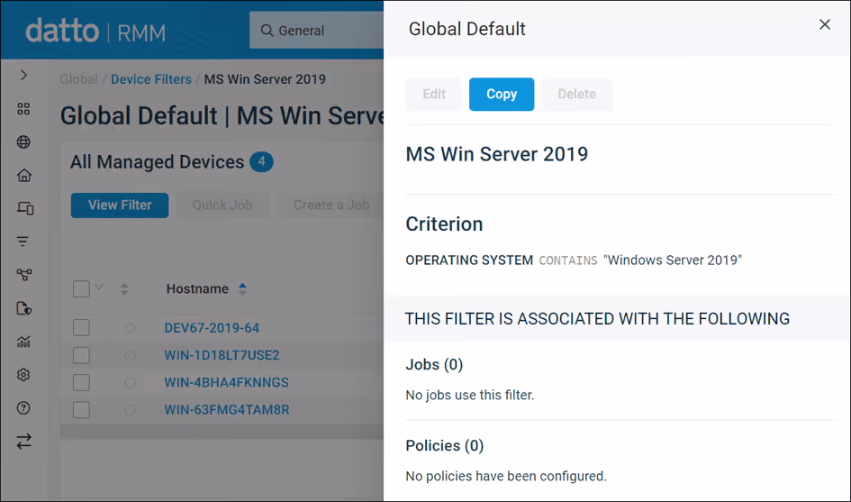Check the DEV67-2019-64 row checkbox
Image resolution: width=851 pixels, height=502 pixels.
point(81,327)
